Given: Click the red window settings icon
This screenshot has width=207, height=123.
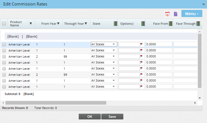Looking at the screenshot, I should (167, 14).
